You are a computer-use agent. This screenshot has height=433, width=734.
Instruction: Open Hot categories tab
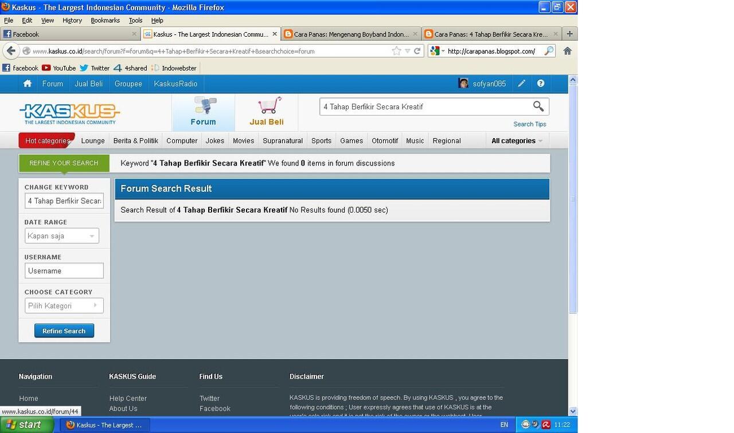47,141
